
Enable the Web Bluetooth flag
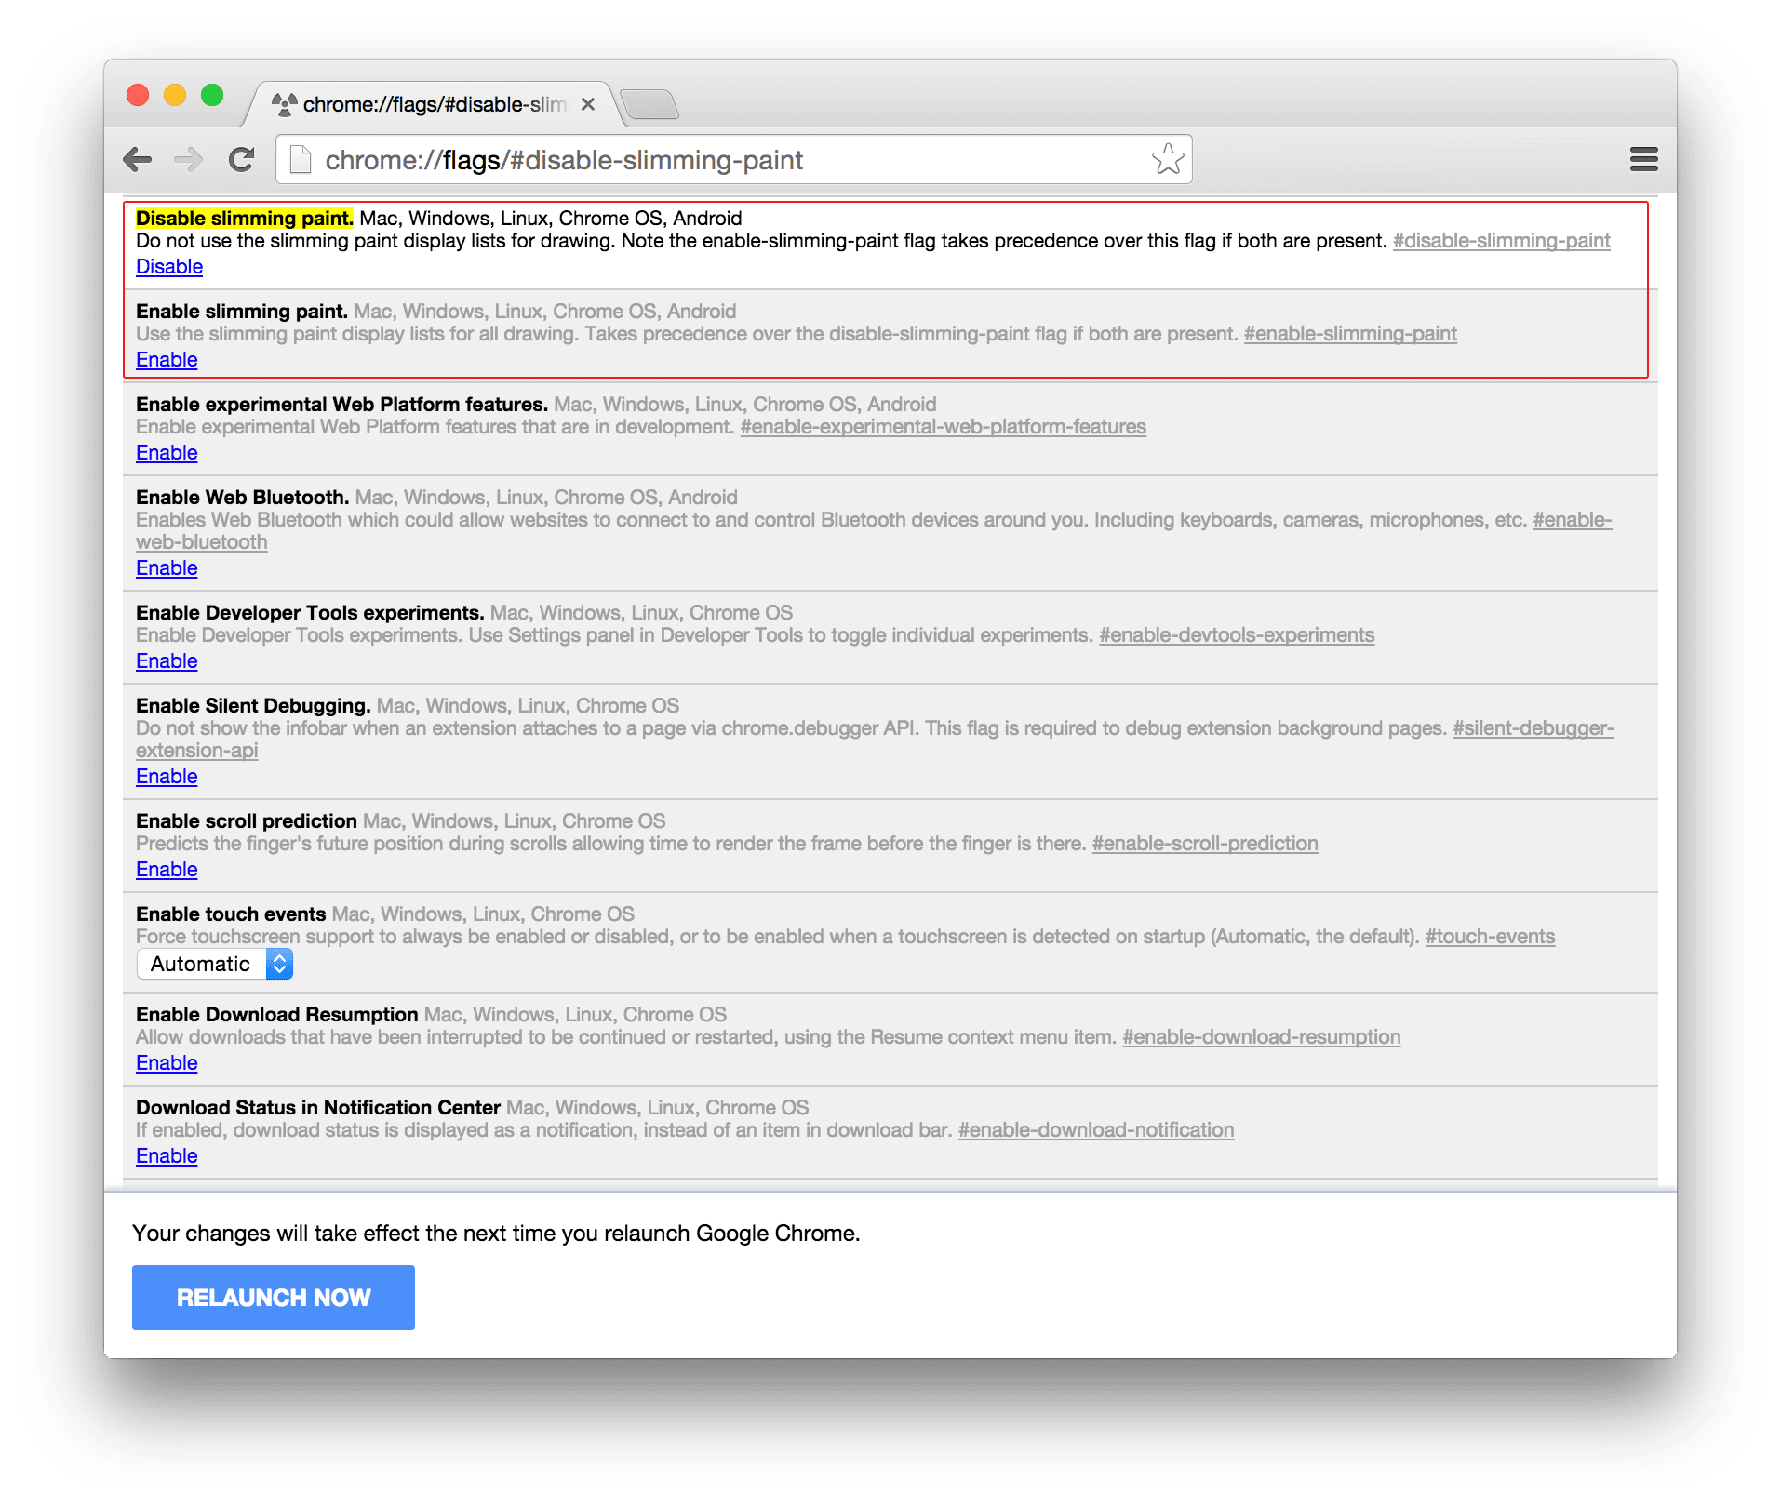tap(167, 567)
